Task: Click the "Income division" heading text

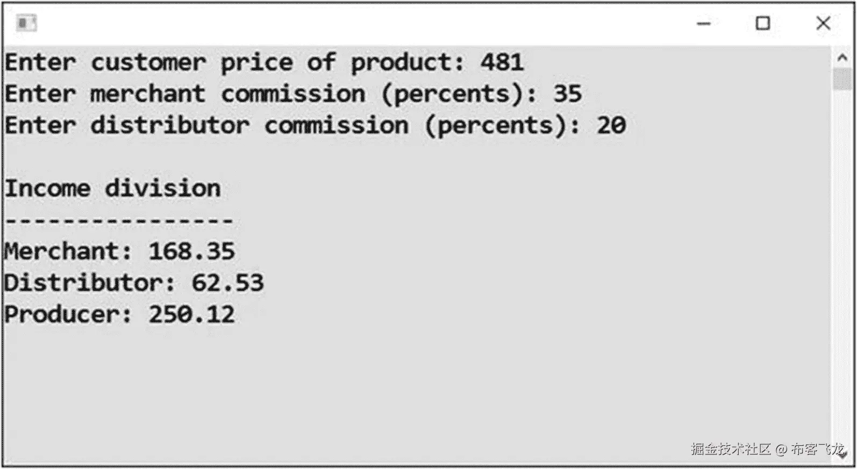Action: point(113,189)
